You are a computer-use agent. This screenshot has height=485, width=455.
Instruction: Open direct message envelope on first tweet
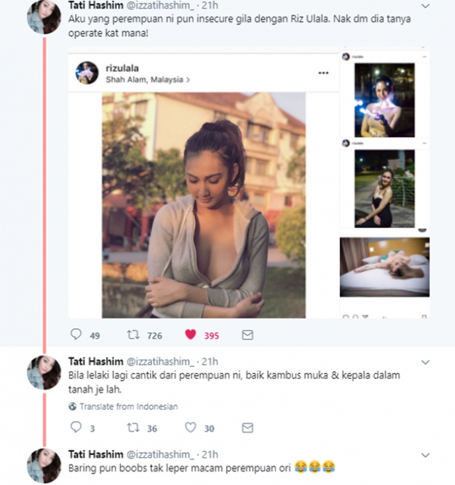point(247,335)
